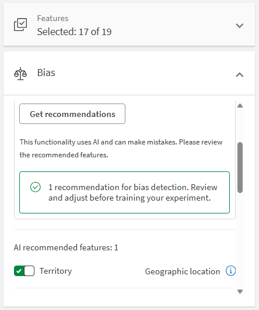Click the green checkmark circle icon
This screenshot has height=310, width=259.
coord(36,187)
